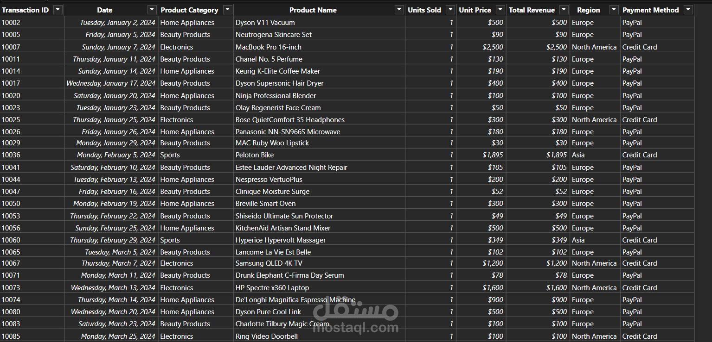Select the Nespresso VertuoPlus cell
Screen dimensions: 712x342
click(x=319, y=179)
